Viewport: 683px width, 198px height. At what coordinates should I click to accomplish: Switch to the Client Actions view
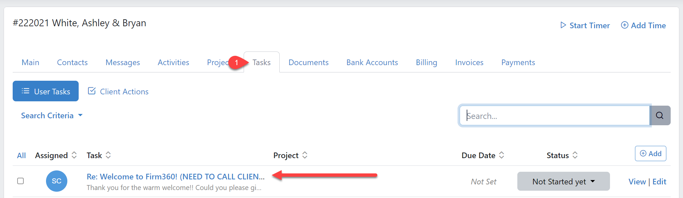point(124,91)
